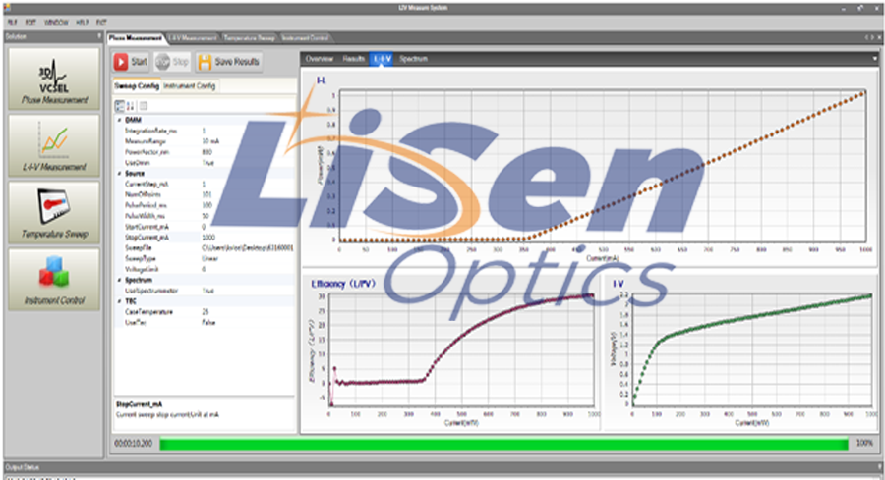Switch to the Temperature Sweep document tab
Screen dimensions: 885x480
[249, 38]
